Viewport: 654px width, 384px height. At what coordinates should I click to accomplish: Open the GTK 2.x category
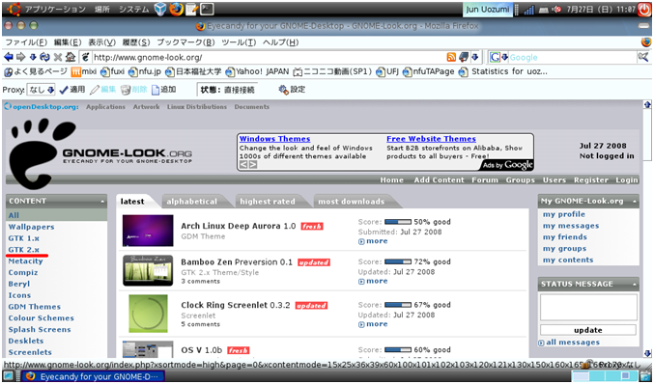(24, 250)
